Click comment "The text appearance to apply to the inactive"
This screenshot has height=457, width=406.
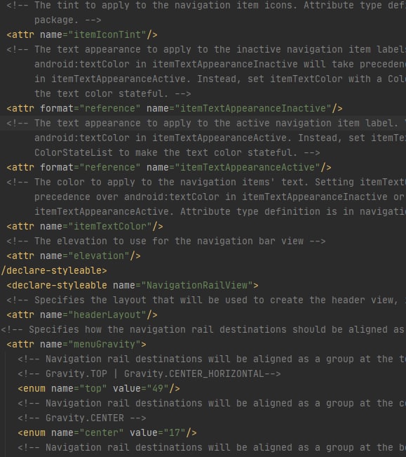pos(206,50)
